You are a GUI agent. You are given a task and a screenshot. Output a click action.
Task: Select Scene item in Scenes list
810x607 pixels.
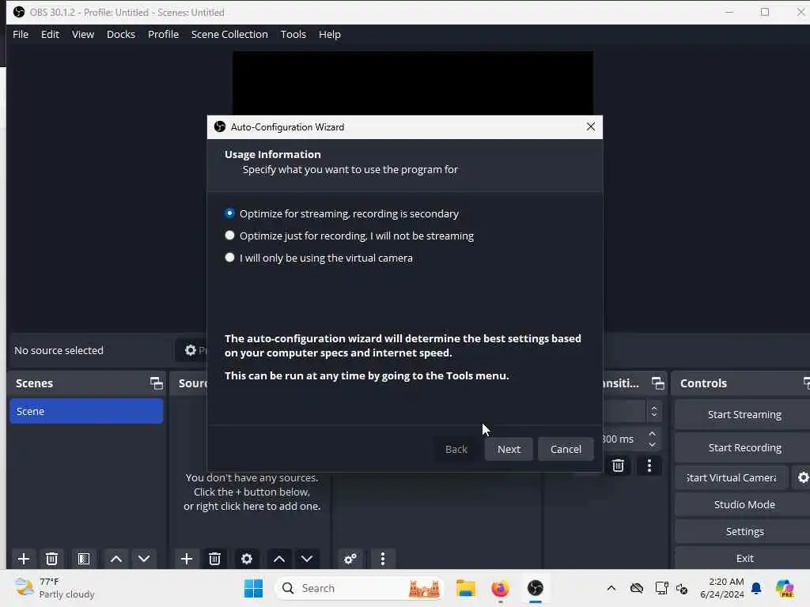(x=86, y=411)
